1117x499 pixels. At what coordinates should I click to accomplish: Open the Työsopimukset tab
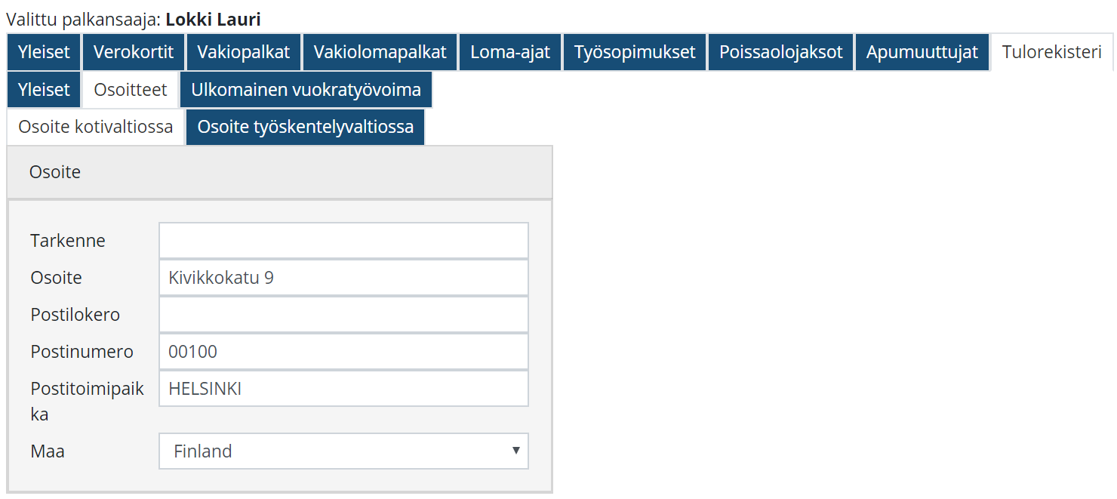[x=635, y=52]
